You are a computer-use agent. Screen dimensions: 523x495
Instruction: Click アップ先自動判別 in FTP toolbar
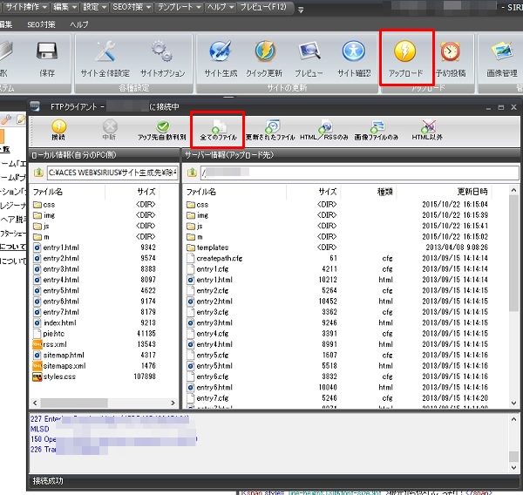click(x=162, y=130)
